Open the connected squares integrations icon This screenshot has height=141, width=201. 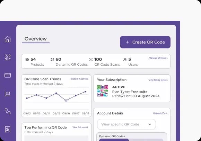[8, 111]
